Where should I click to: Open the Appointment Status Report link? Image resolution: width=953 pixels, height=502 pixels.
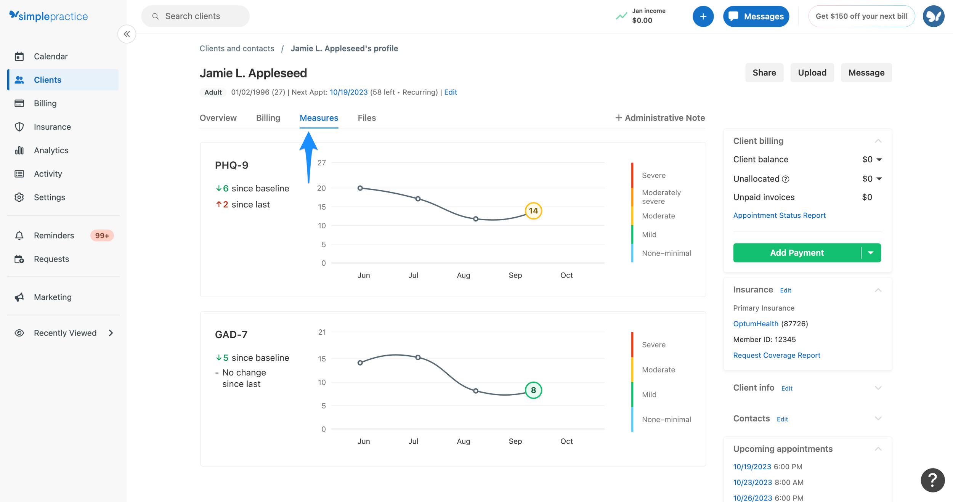779,215
